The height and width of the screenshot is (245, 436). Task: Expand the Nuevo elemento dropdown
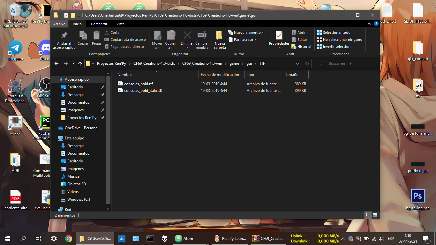pyautogui.click(x=246, y=33)
